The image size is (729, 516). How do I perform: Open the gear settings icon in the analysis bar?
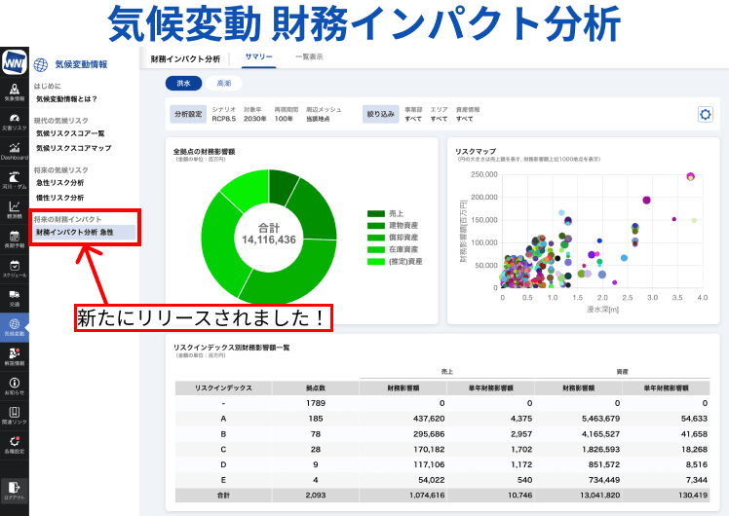[706, 114]
